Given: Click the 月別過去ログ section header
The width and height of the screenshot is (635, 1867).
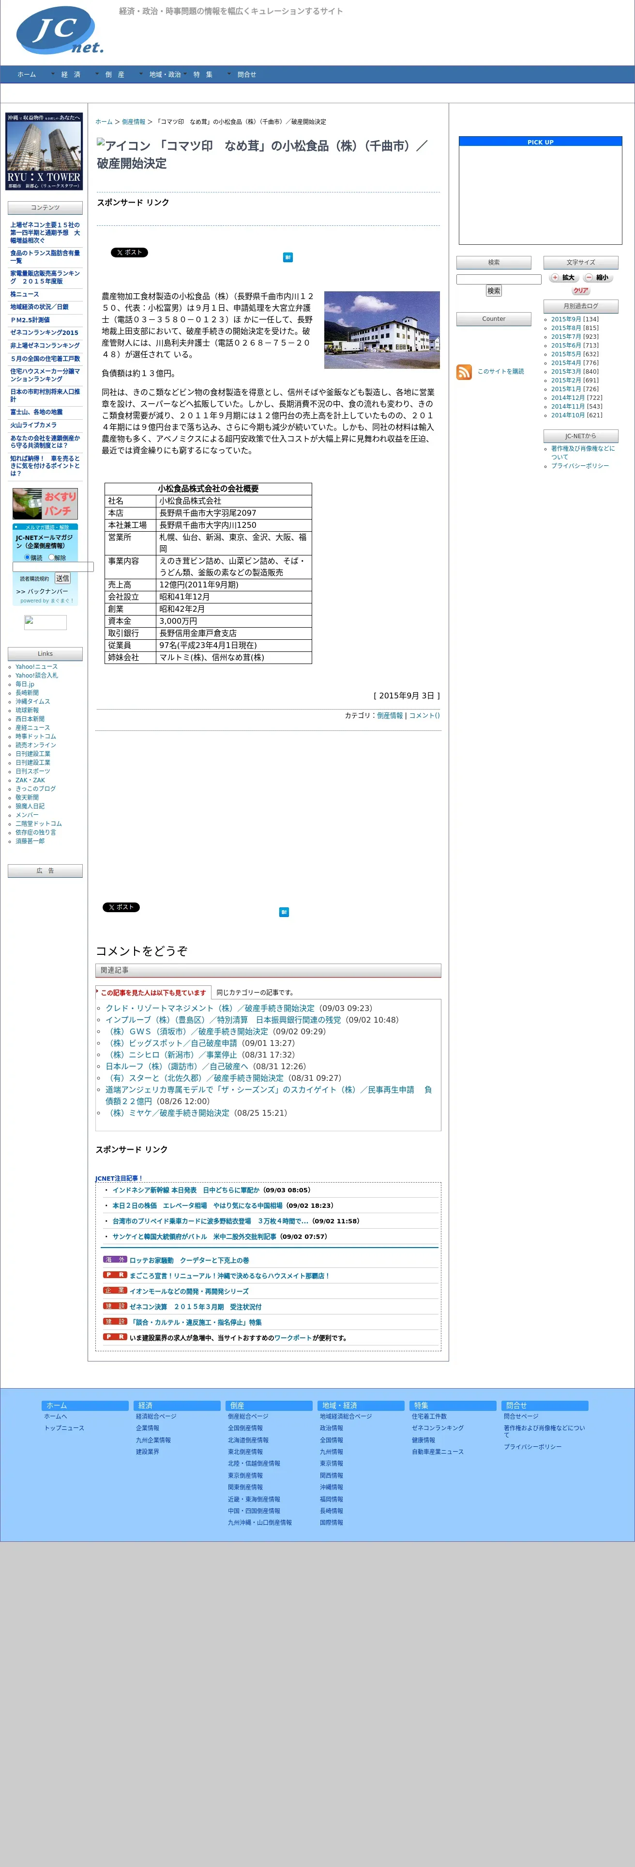Looking at the screenshot, I should point(581,306).
